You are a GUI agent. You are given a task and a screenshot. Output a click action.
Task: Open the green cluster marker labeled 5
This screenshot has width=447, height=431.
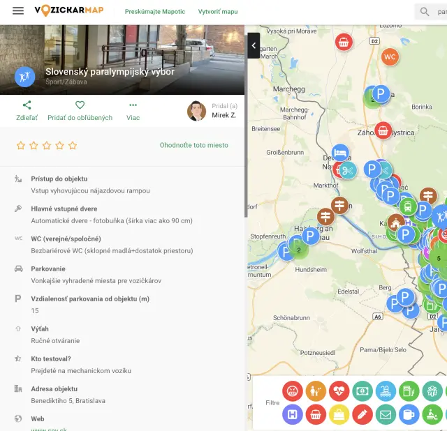point(439,258)
